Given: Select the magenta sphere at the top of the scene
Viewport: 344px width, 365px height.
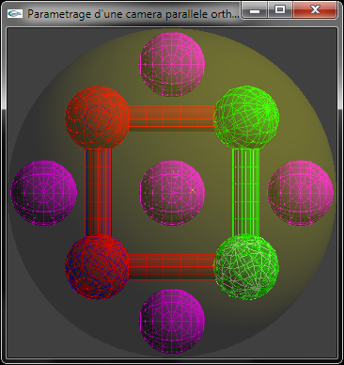Looking at the screenshot, I should point(172,64).
